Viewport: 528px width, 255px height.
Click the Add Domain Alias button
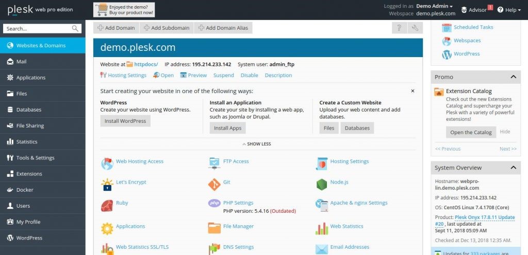click(x=223, y=28)
